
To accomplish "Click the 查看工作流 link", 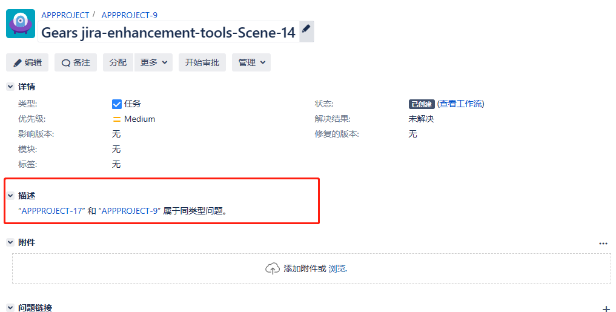I will (461, 104).
